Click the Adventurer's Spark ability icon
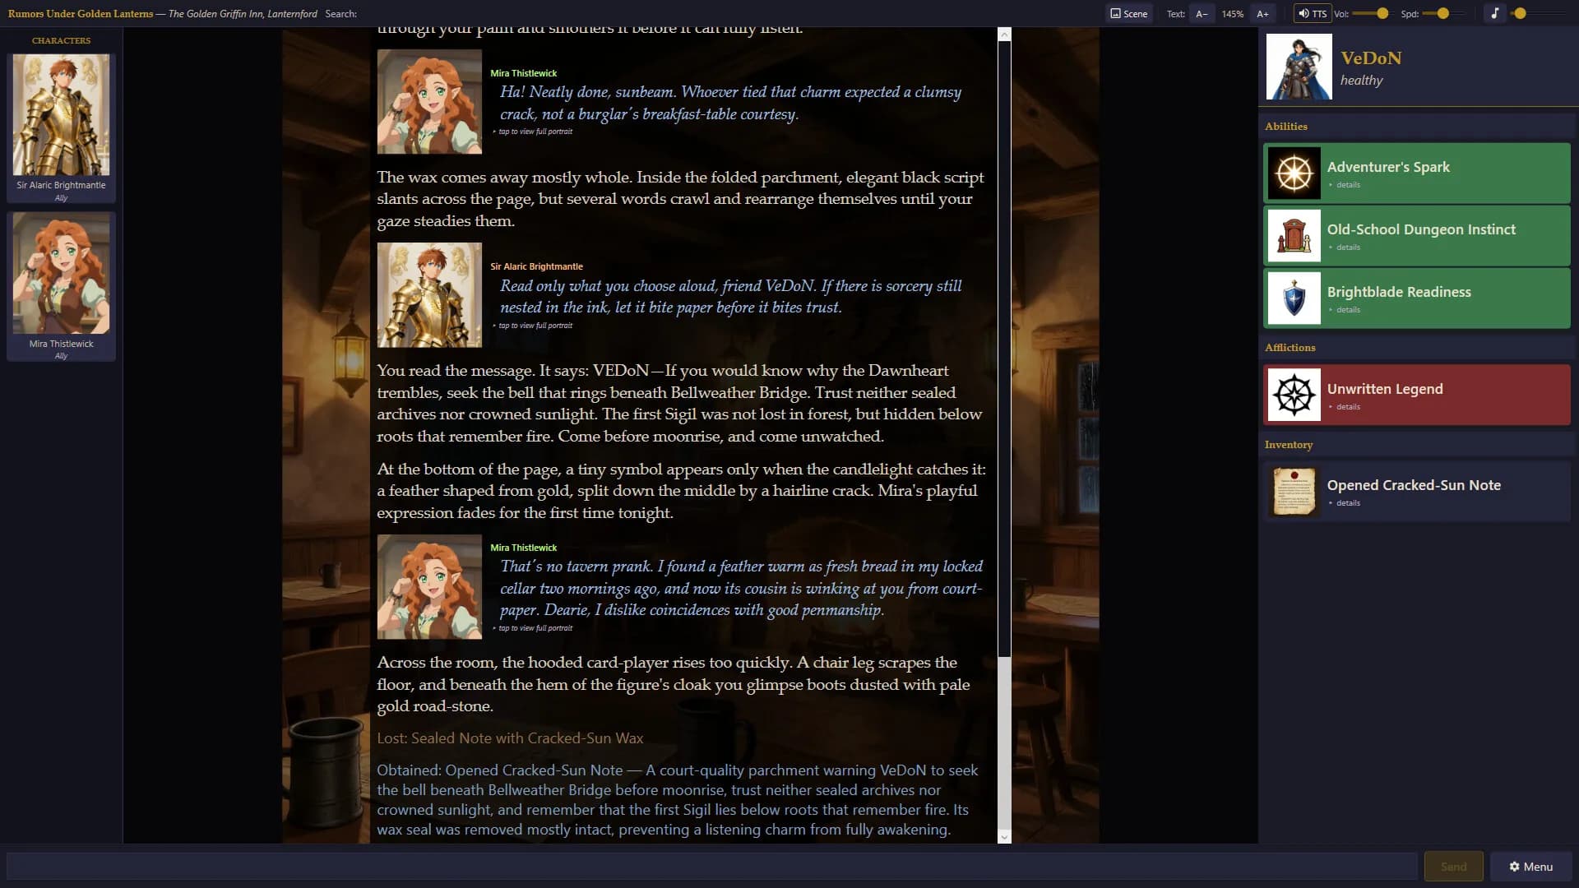 (x=1294, y=173)
